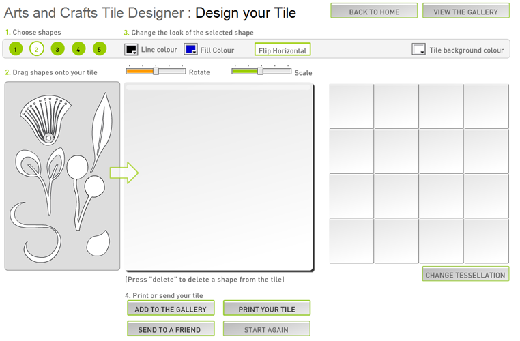Open the Fill Colour dropdown swatch
The height and width of the screenshot is (341, 520).
(190, 49)
